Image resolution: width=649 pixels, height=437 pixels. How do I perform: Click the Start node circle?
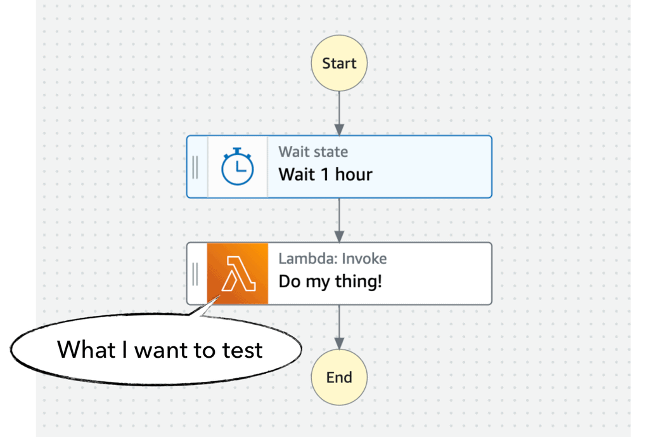click(338, 63)
